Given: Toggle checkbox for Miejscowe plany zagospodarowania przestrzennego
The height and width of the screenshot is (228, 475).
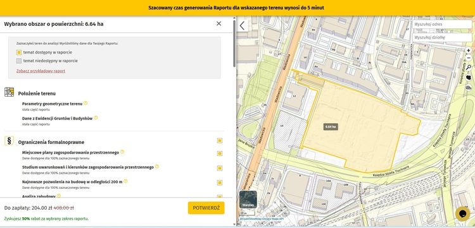Looking at the screenshot, I should (220, 153).
